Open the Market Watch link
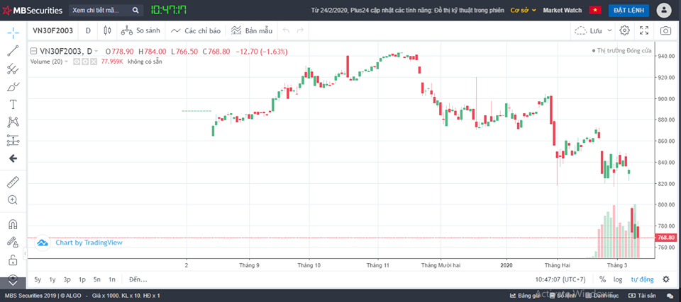This screenshot has height=302, width=681. [561, 11]
